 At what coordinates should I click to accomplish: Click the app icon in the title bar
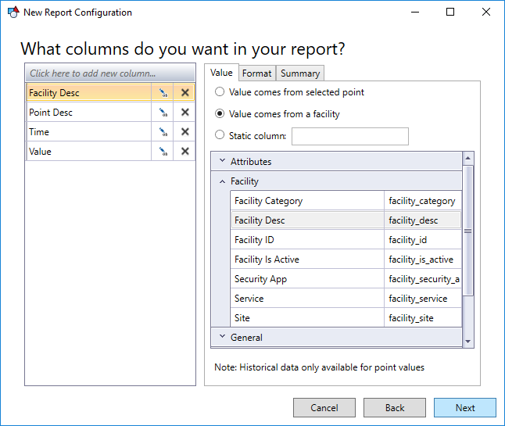[x=13, y=13]
